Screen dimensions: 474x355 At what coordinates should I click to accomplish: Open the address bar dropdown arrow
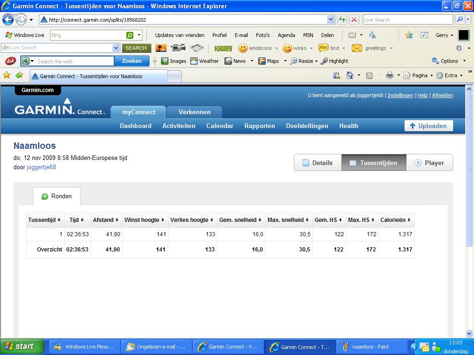tap(331, 19)
